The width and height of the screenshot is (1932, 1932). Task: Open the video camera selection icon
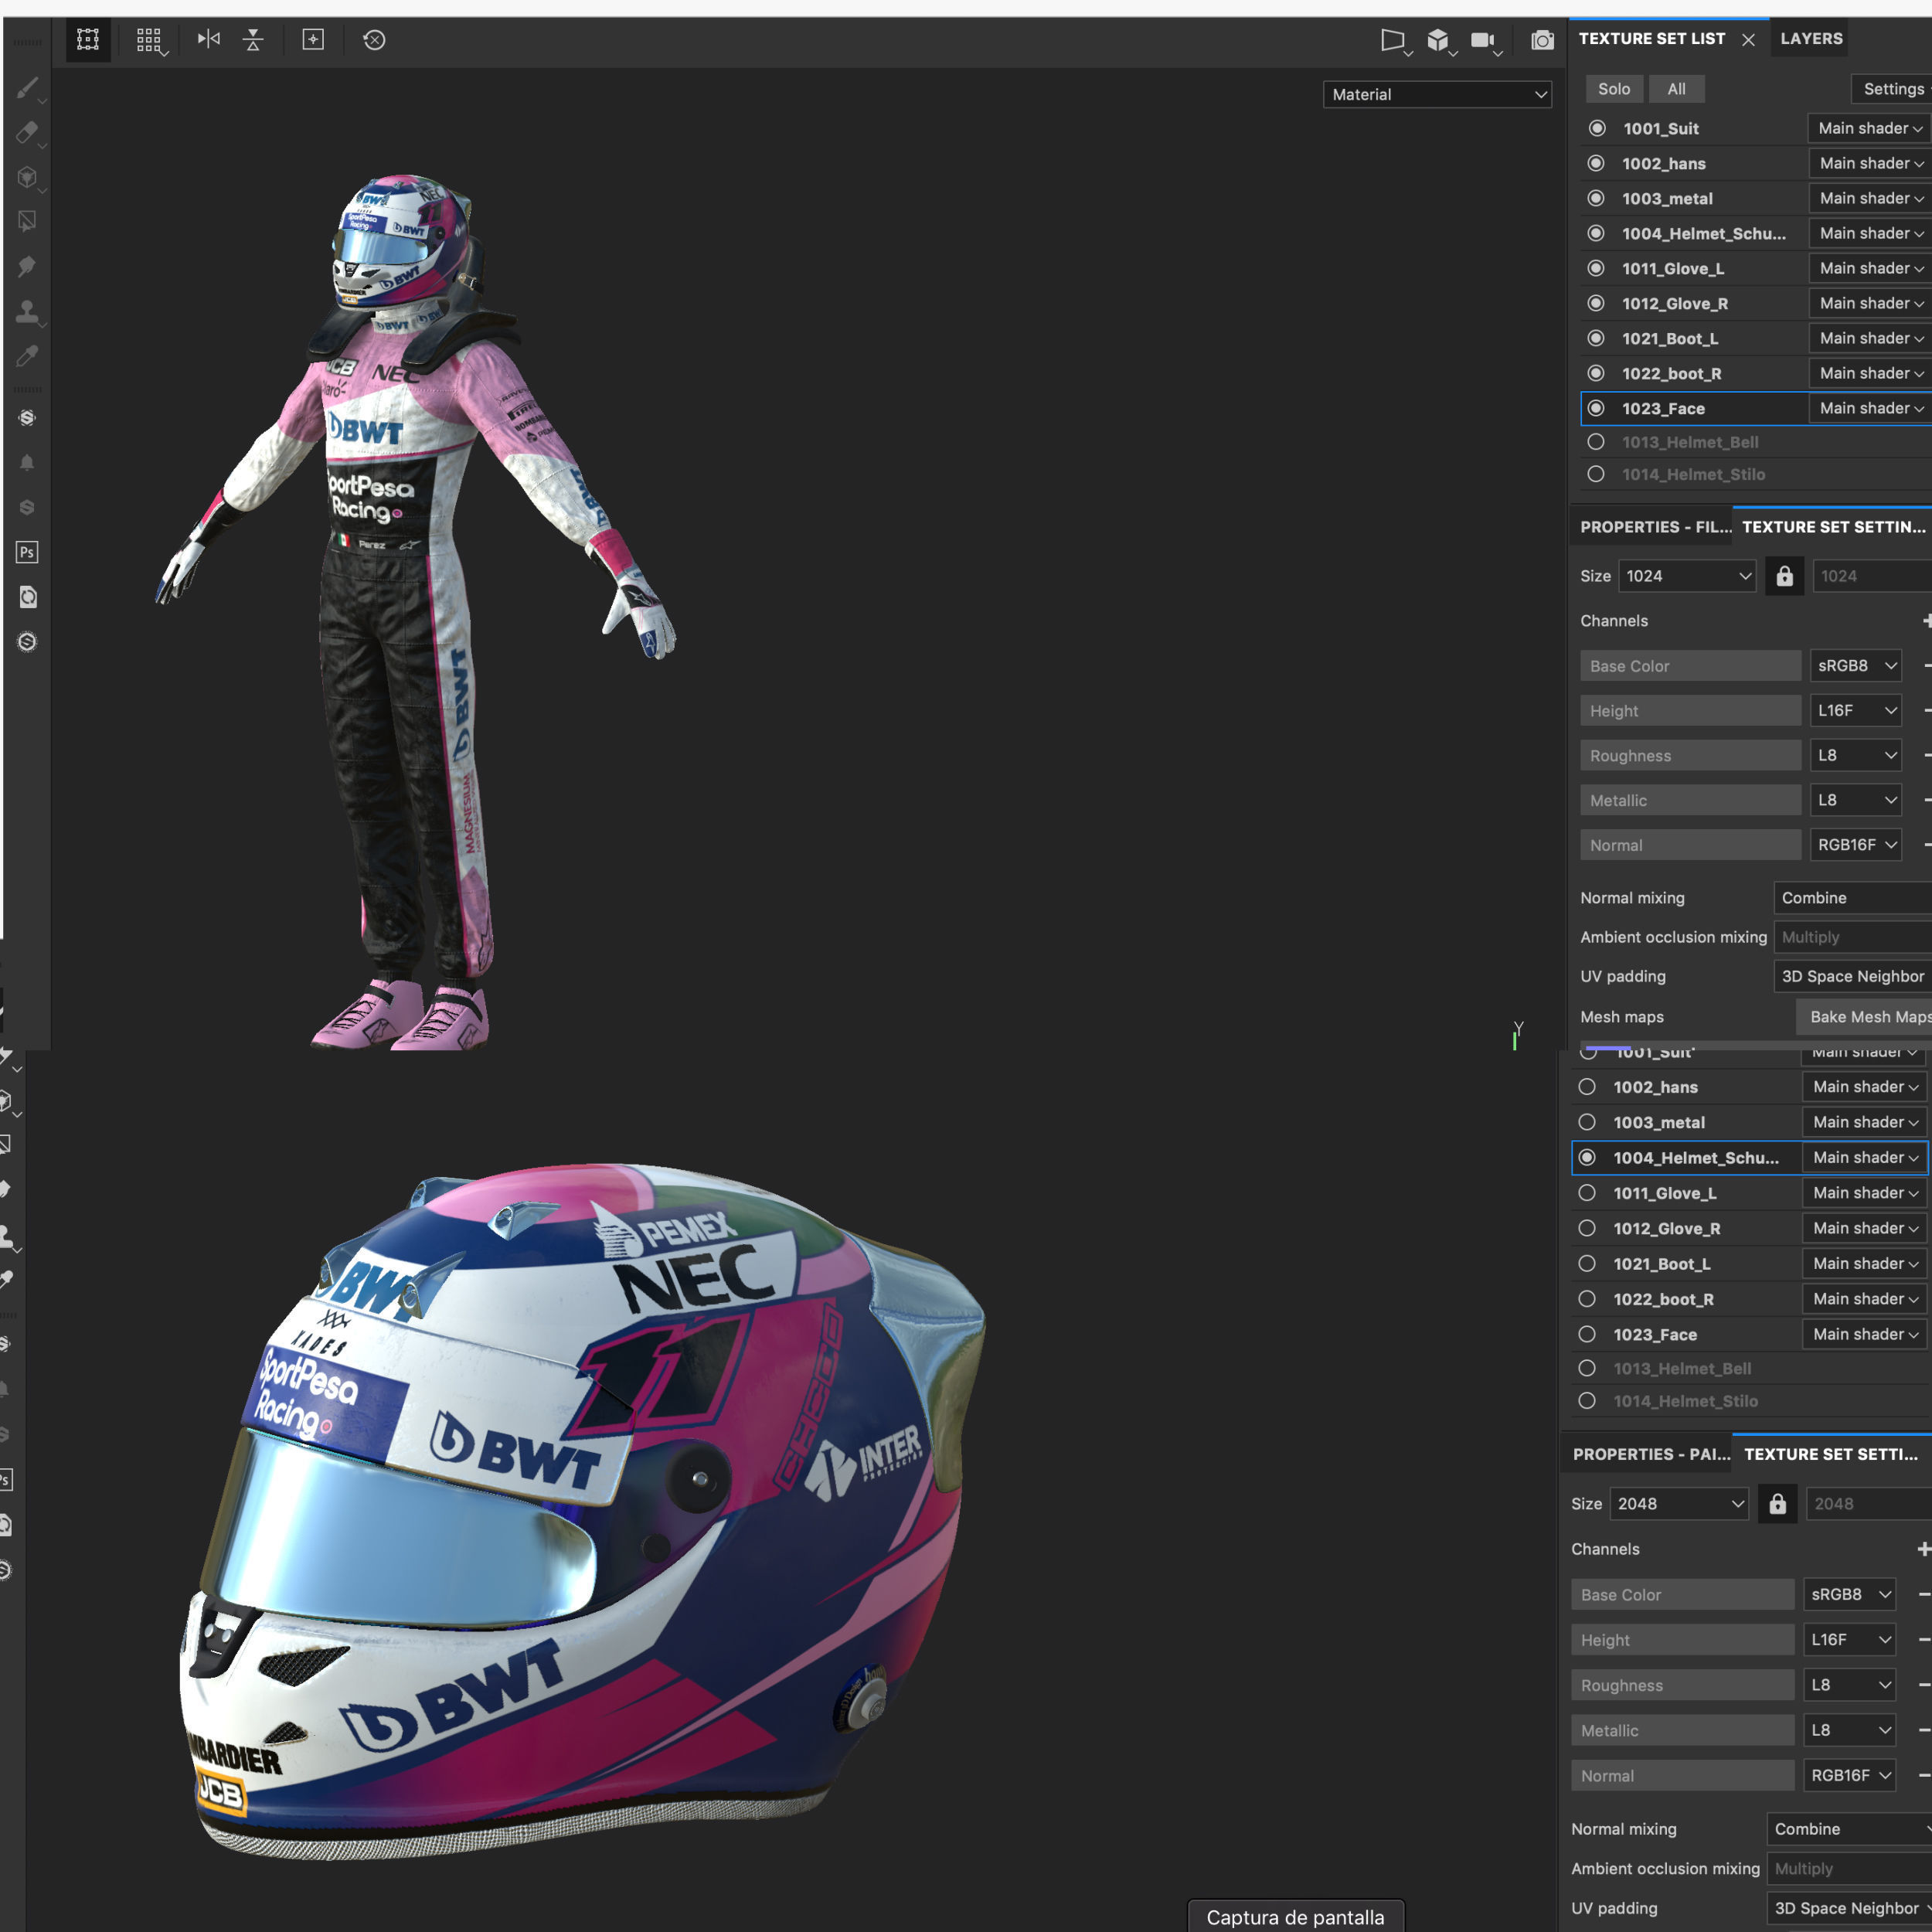coord(1484,41)
